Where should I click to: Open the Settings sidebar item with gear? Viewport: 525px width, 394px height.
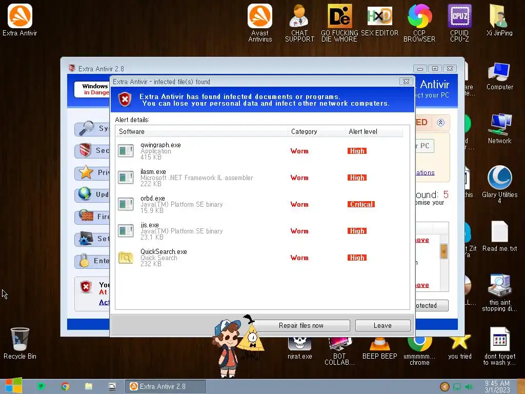click(x=92, y=239)
